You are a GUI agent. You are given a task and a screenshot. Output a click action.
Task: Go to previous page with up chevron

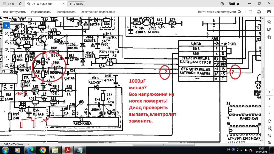coord(269,107)
